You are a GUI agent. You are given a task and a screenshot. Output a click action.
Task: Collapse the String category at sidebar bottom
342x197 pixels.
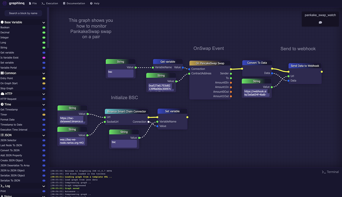(x=44, y=196)
